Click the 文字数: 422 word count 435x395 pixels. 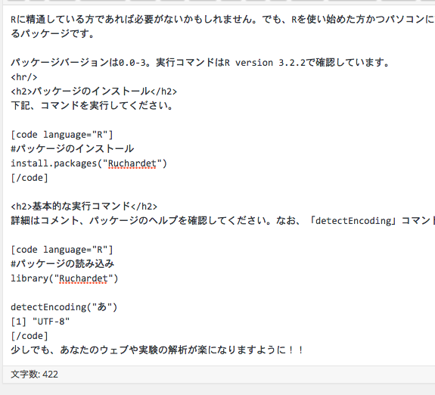coord(34,374)
